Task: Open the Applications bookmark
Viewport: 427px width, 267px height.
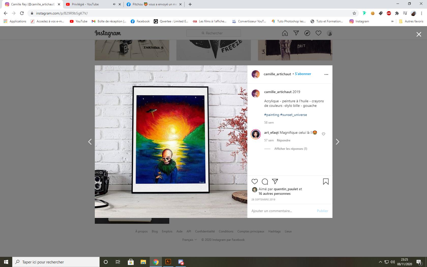Action: click(x=15, y=21)
